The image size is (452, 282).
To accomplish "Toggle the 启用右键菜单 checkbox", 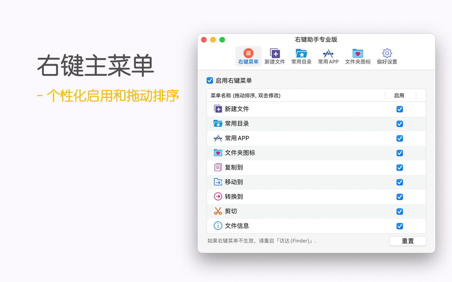I will (x=210, y=80).
